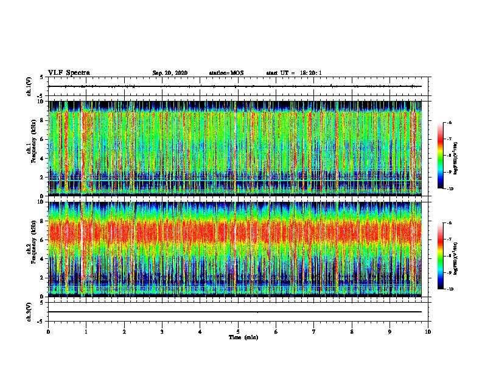Click time axis tick label "9"
The image size is (482, 372).
tap(389, 332)
